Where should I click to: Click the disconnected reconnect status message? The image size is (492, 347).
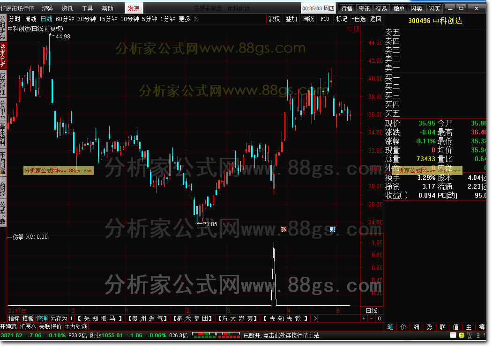(282, 335)
